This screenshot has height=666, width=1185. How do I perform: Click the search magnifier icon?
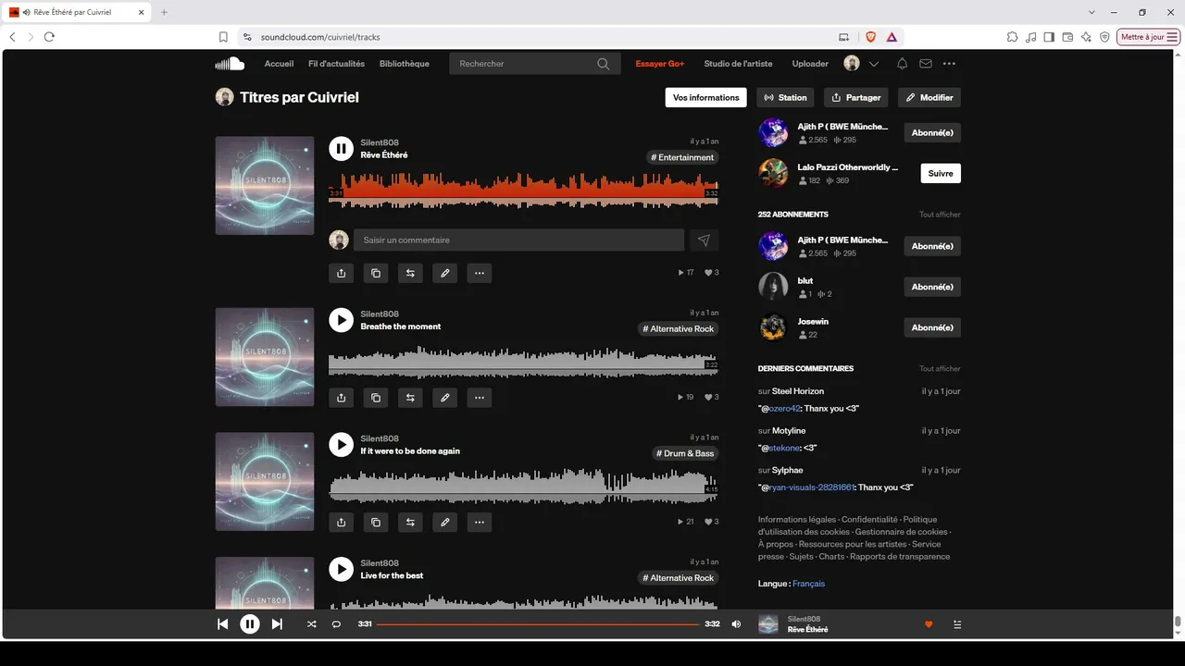pos(604,64)
